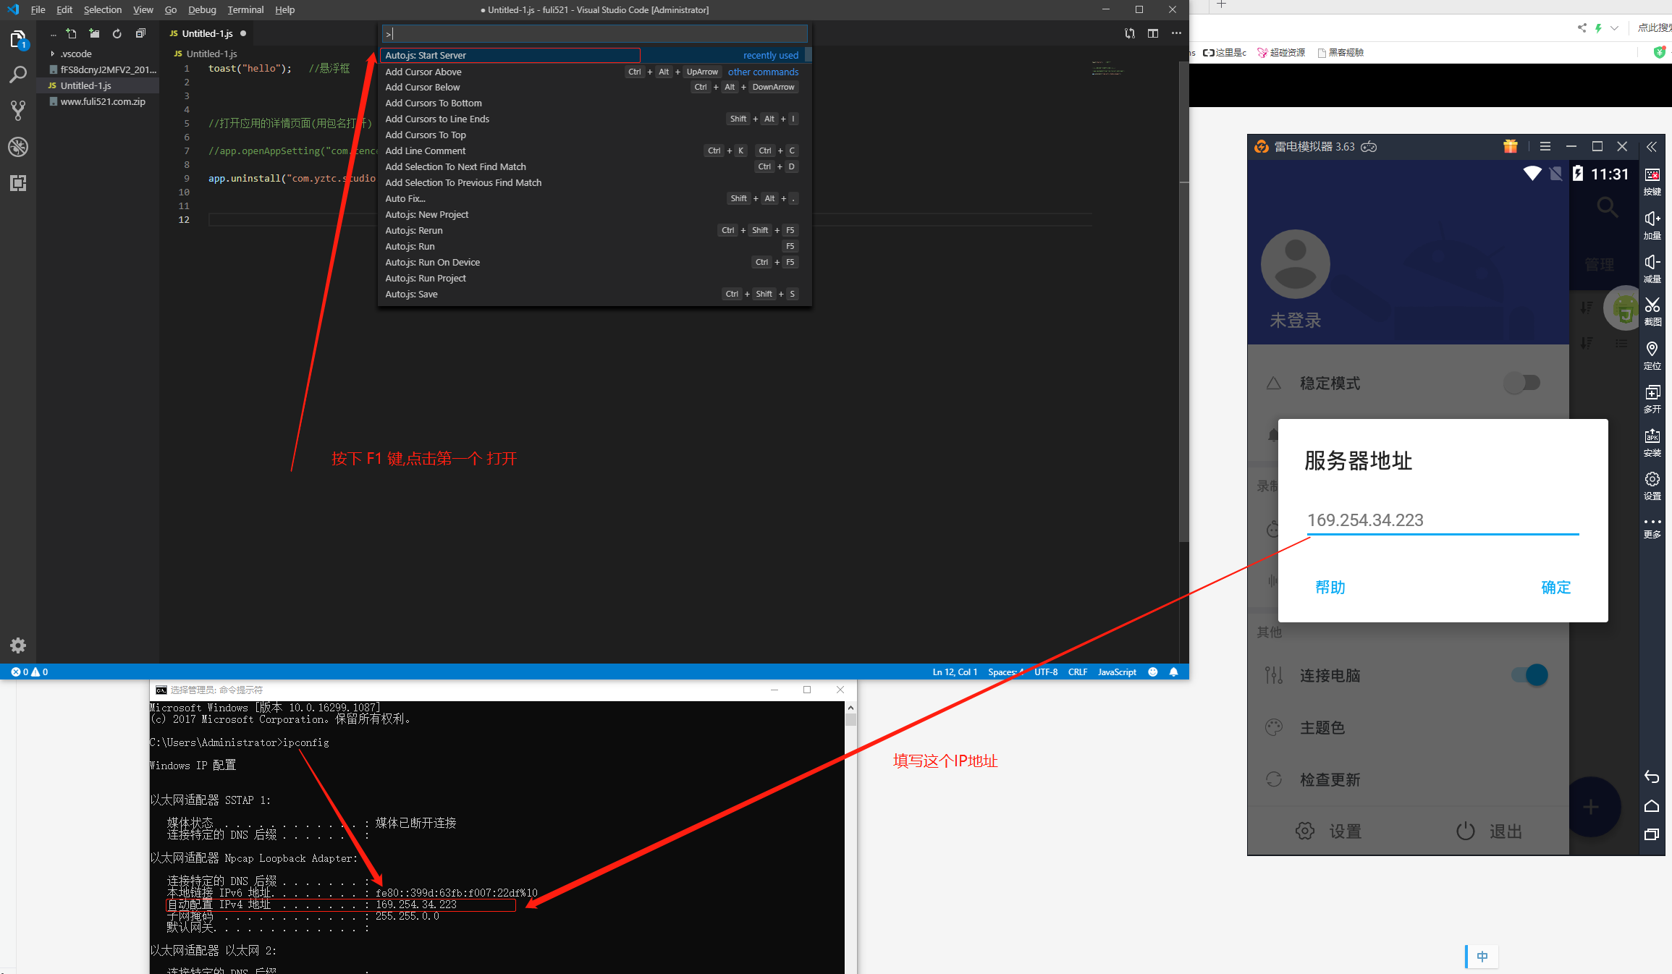This screenshot has height=974, width=1672.
Task: Open the Extensions view icon
Action: tap(18, 183)
